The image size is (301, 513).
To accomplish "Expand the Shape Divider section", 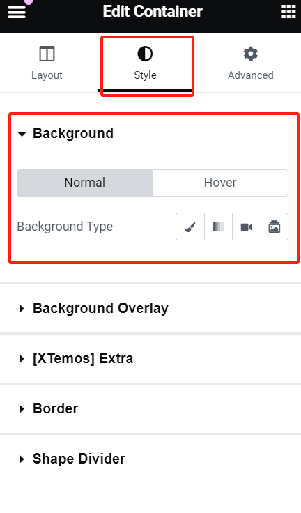I will point(150,459).
